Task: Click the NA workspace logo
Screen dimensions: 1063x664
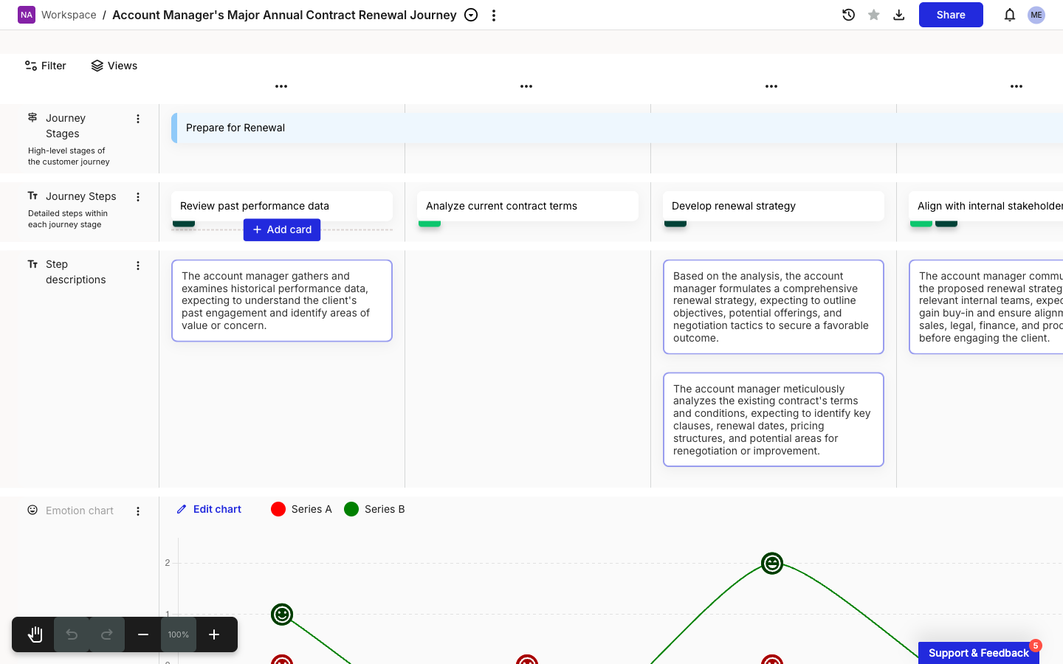Action: click(x=27, y=15)
